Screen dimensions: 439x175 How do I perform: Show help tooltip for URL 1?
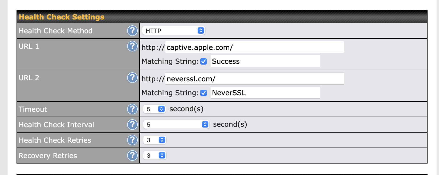pyautogui.click(x=132, y=46)
